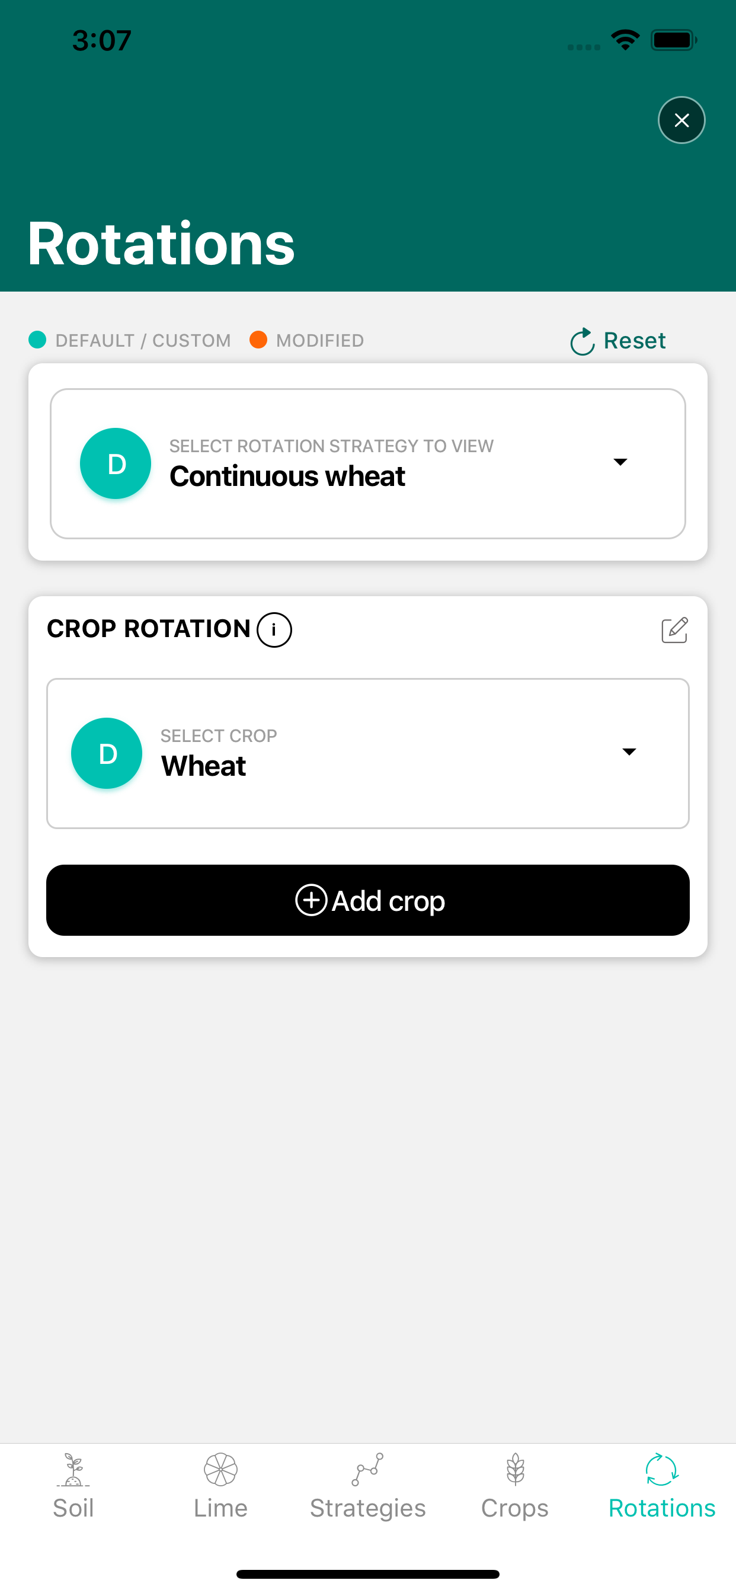The width and height of the screenshot is (736, 1593).
Task: Expand the Continuous wheat dropdown arrow
Action: coord(620,462)
